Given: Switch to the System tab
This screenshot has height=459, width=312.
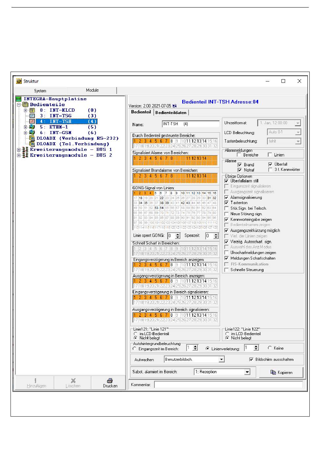Looking at the screenshot, I should point(40,91).
